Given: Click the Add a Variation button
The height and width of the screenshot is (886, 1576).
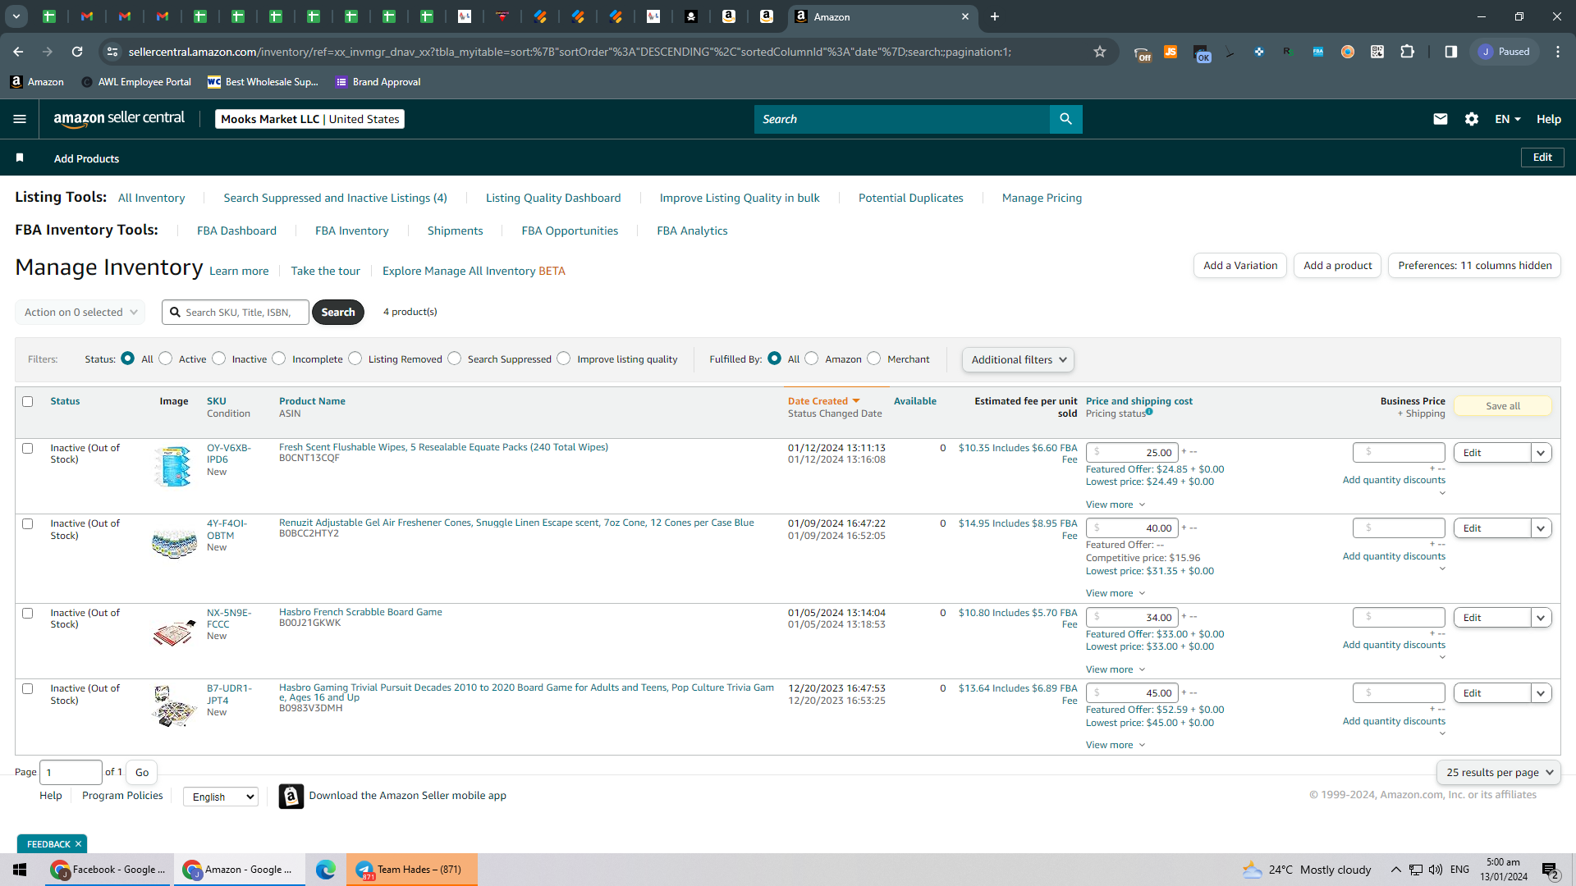Looking at the screenshot, I should [x=1240, y=266].
